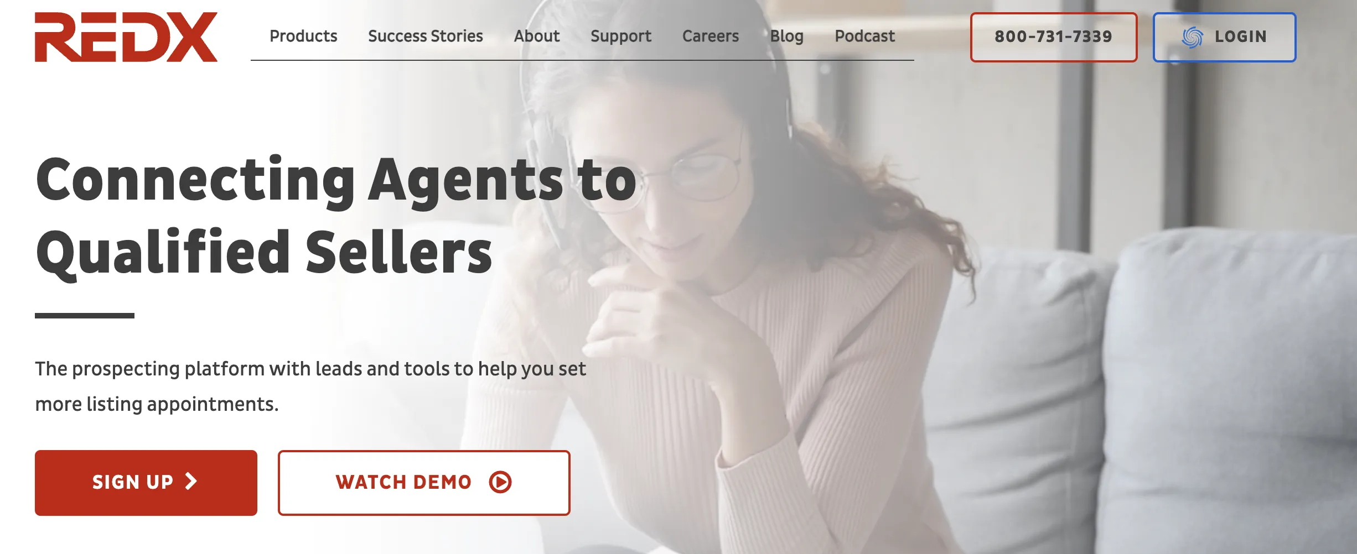The image size is (1357, 554).
Task: Click the swirl icon in the Login button
Action: pos(1192,37)
